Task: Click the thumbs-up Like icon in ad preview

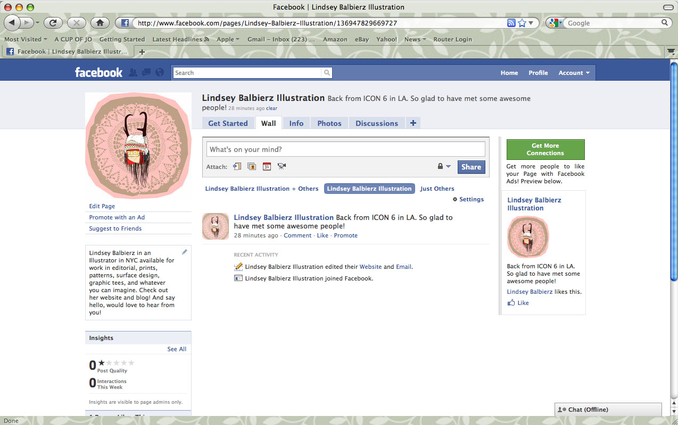Action: (x=511, y=303)
